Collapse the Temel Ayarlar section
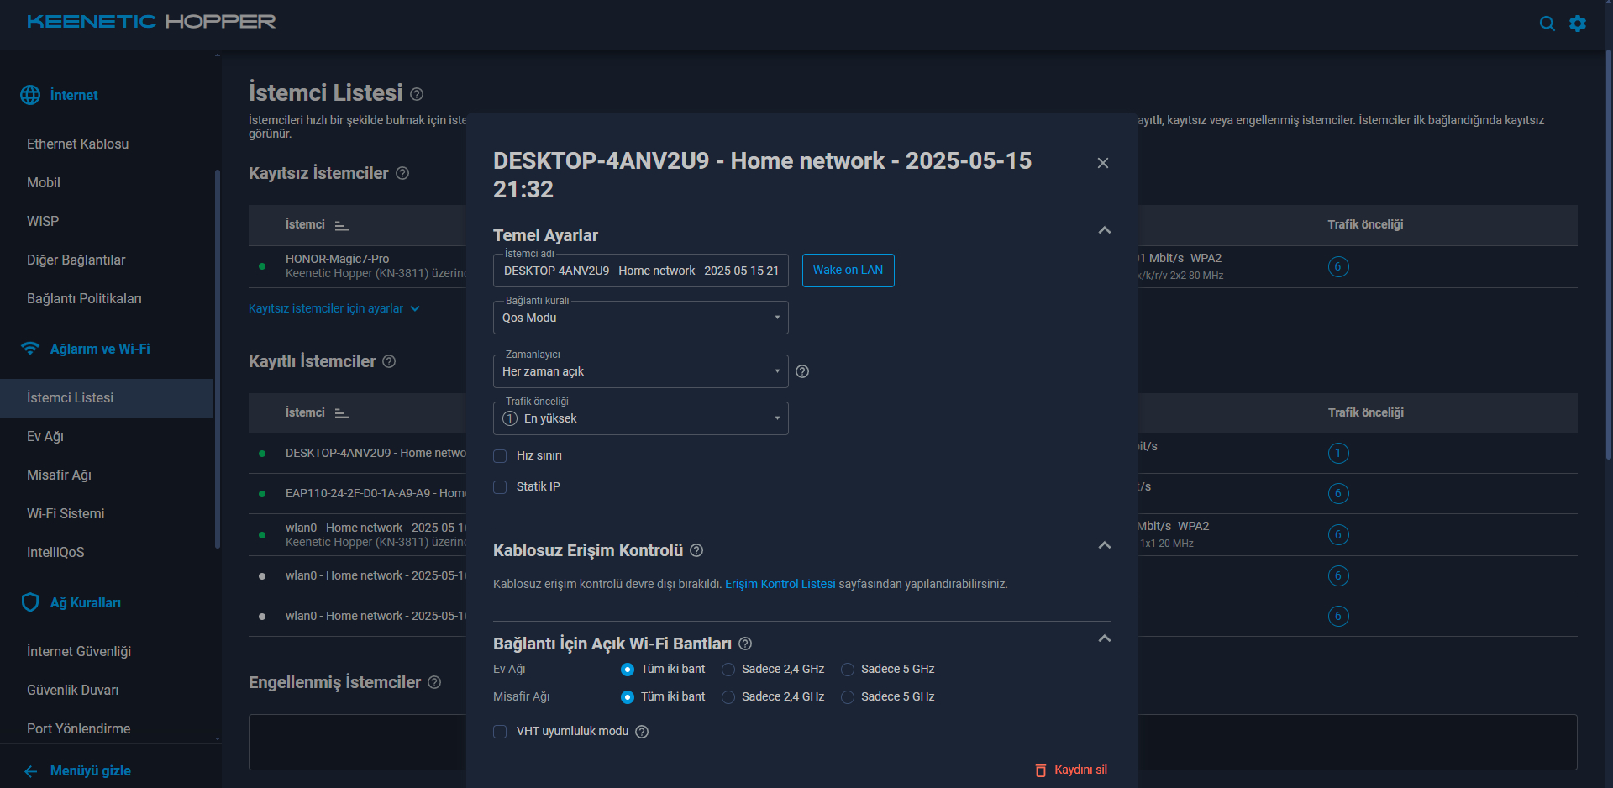Viewport: 1613px width, 788px height. point(1105,230)
